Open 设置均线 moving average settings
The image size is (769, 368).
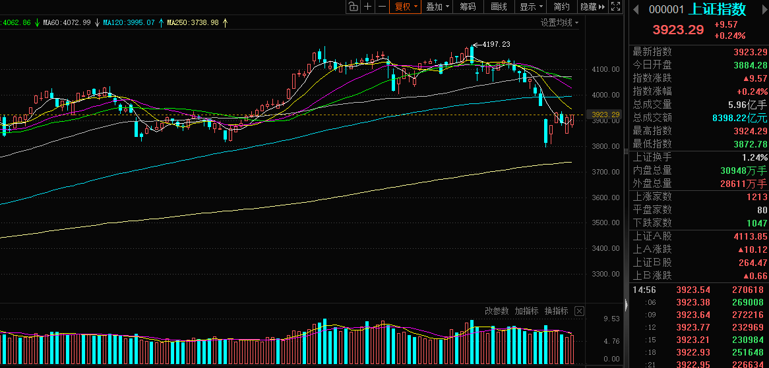coord(559,22)
